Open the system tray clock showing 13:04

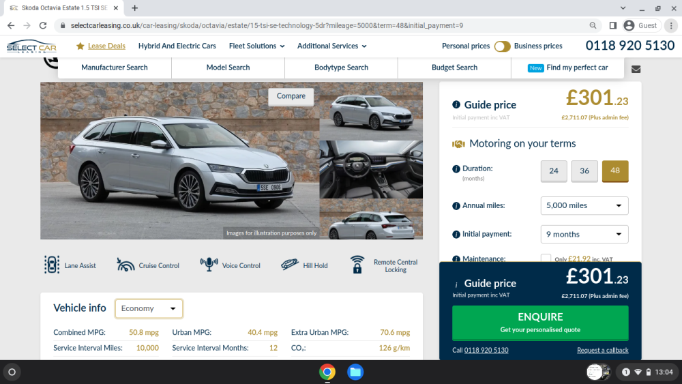point(664,372)
